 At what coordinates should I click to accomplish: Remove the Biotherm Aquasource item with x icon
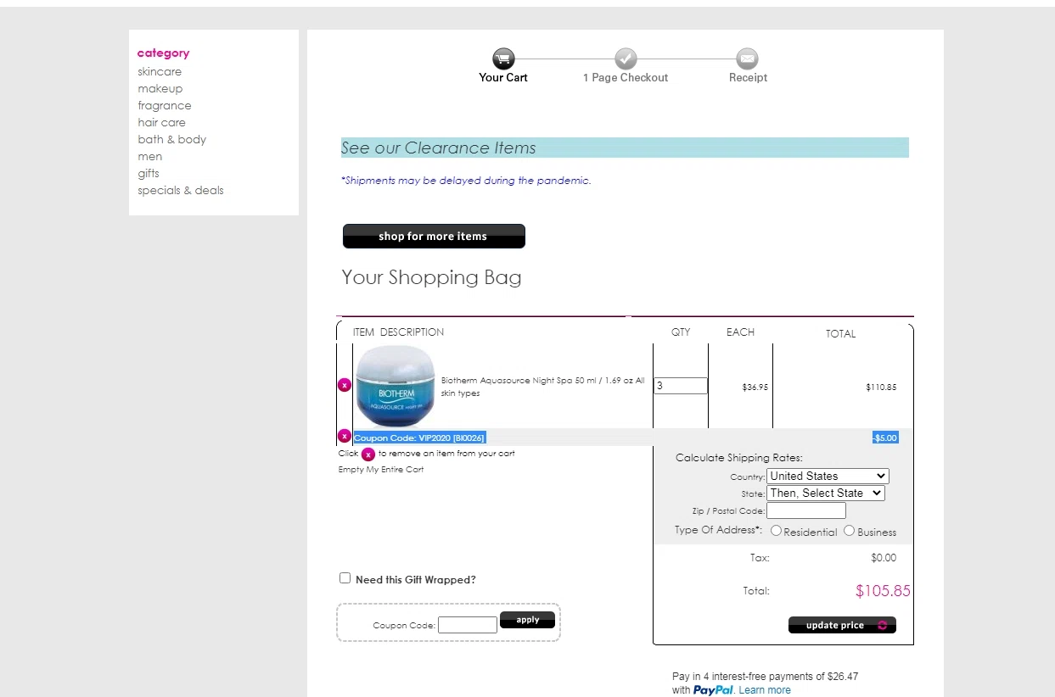(344, 385)
